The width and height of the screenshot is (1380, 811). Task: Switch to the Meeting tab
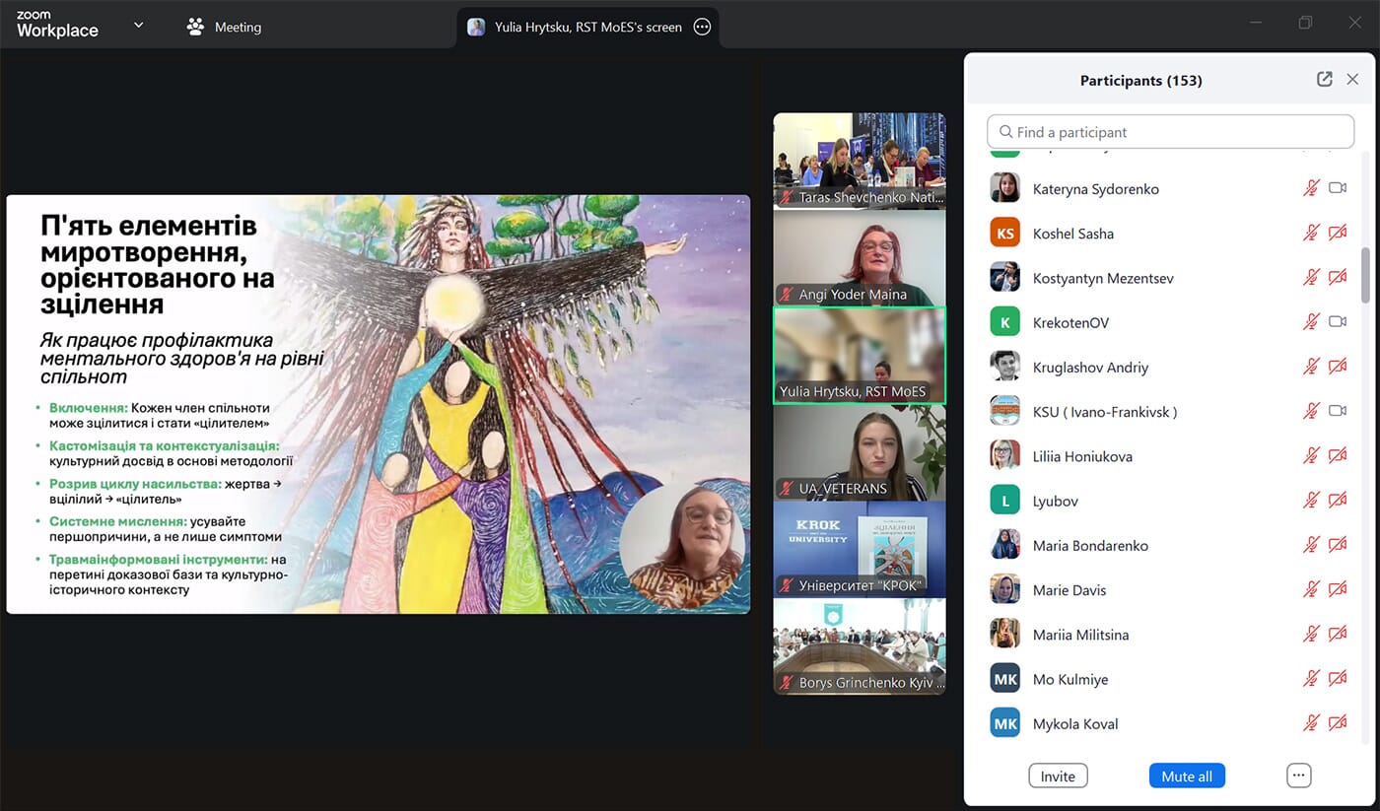click(x=225, y=28)
